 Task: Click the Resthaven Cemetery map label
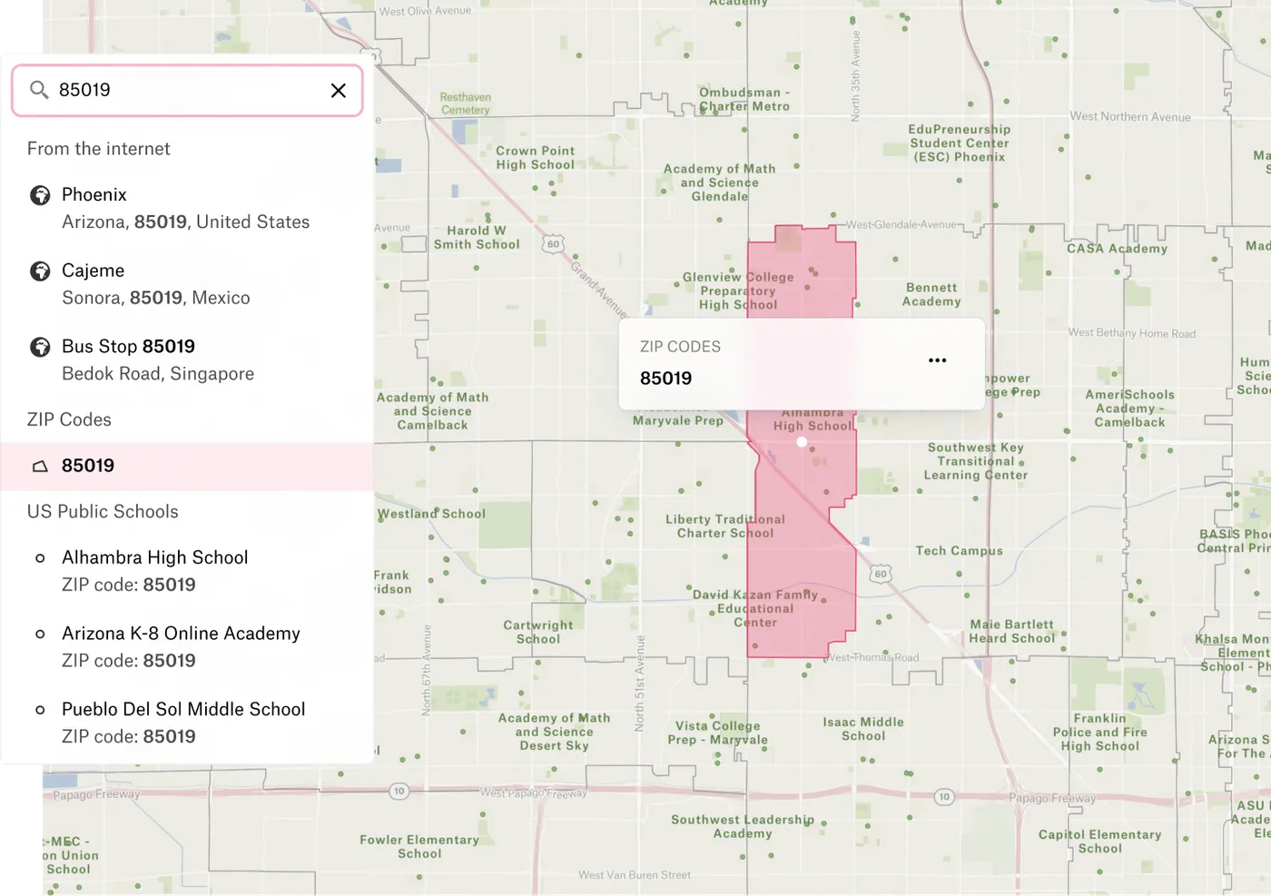(466, 103)
